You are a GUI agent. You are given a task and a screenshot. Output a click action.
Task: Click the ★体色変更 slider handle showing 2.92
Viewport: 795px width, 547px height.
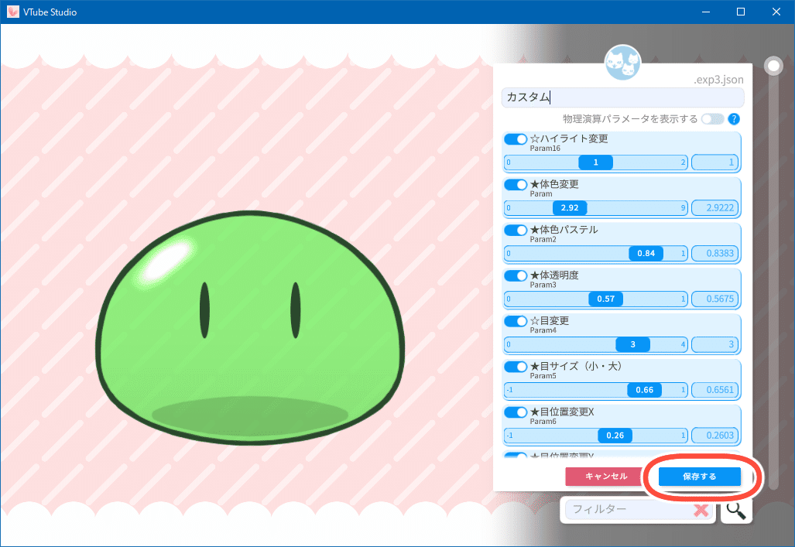[570, 208]
